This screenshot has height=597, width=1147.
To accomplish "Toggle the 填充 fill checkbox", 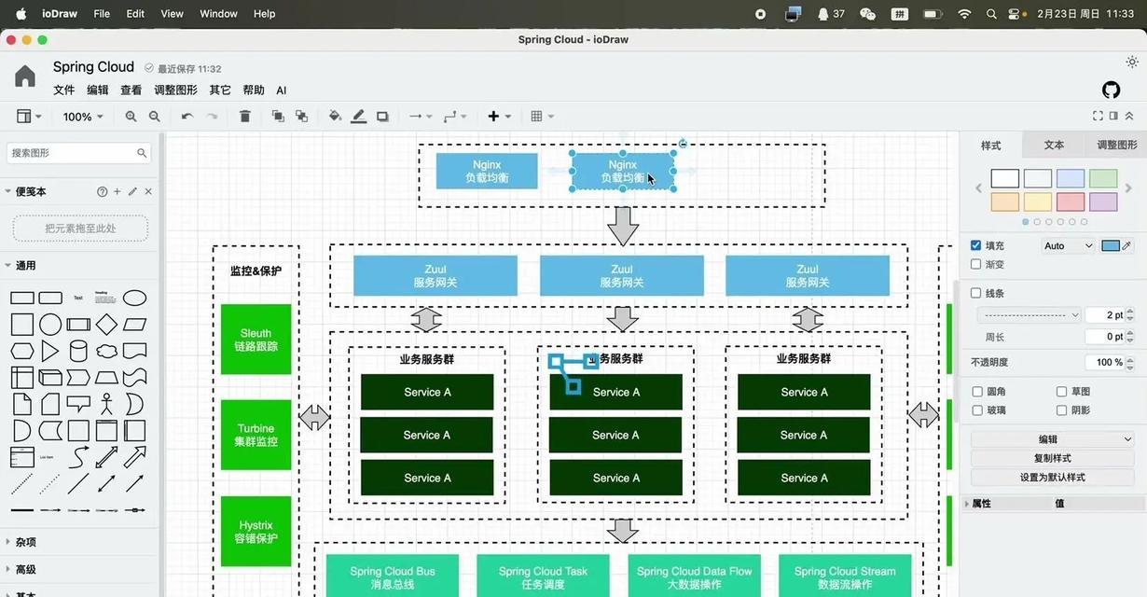I will (x=975, y=245).
